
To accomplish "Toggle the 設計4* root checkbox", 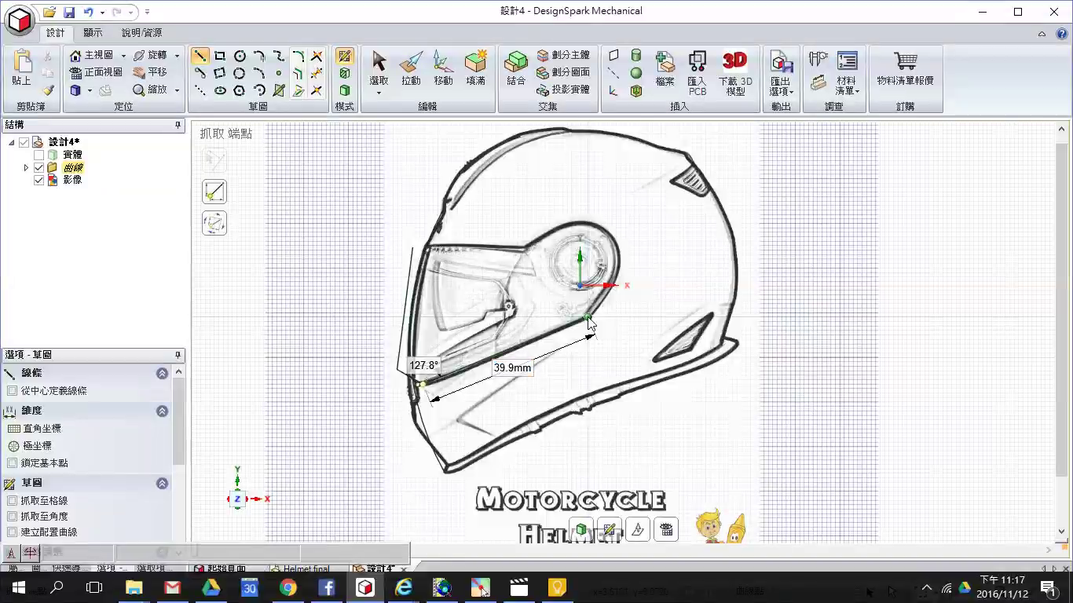I will pos(24,142).
